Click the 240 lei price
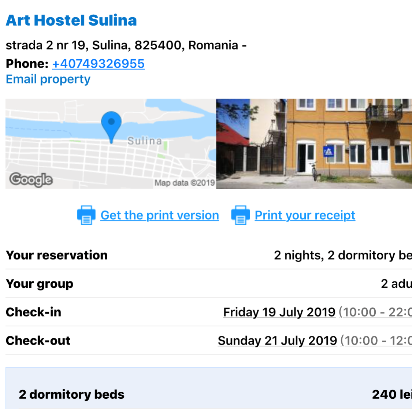This screenshot has width=412, height=409. [x=392, y=394]
